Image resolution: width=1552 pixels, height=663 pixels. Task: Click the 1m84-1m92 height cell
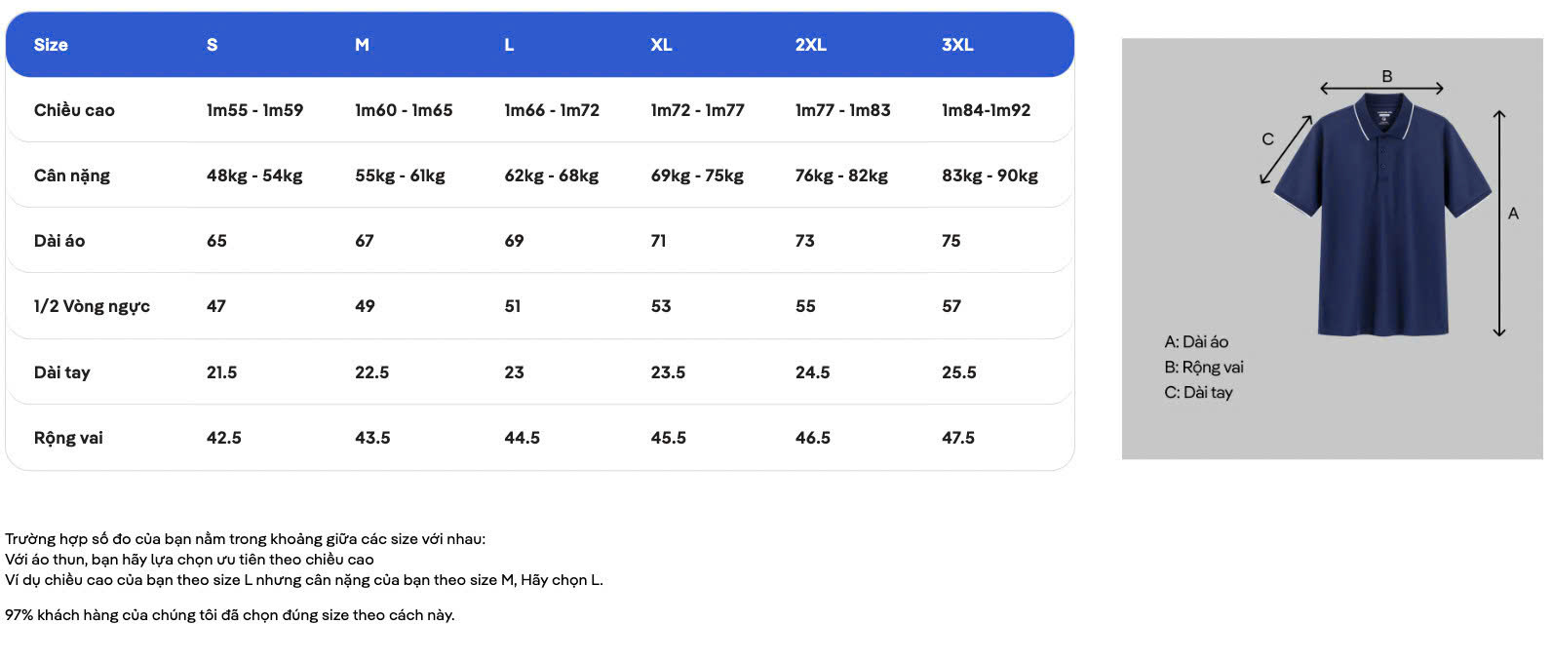(986, 110)
